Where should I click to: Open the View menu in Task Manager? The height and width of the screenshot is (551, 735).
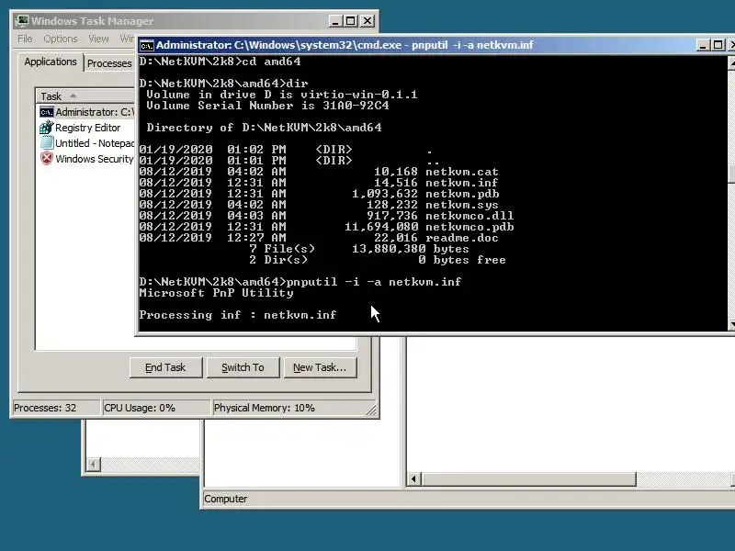pyautogui.click(x=98, y=39)
